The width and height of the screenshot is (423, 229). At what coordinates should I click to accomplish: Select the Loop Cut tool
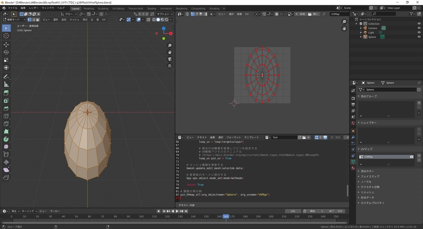6,116
